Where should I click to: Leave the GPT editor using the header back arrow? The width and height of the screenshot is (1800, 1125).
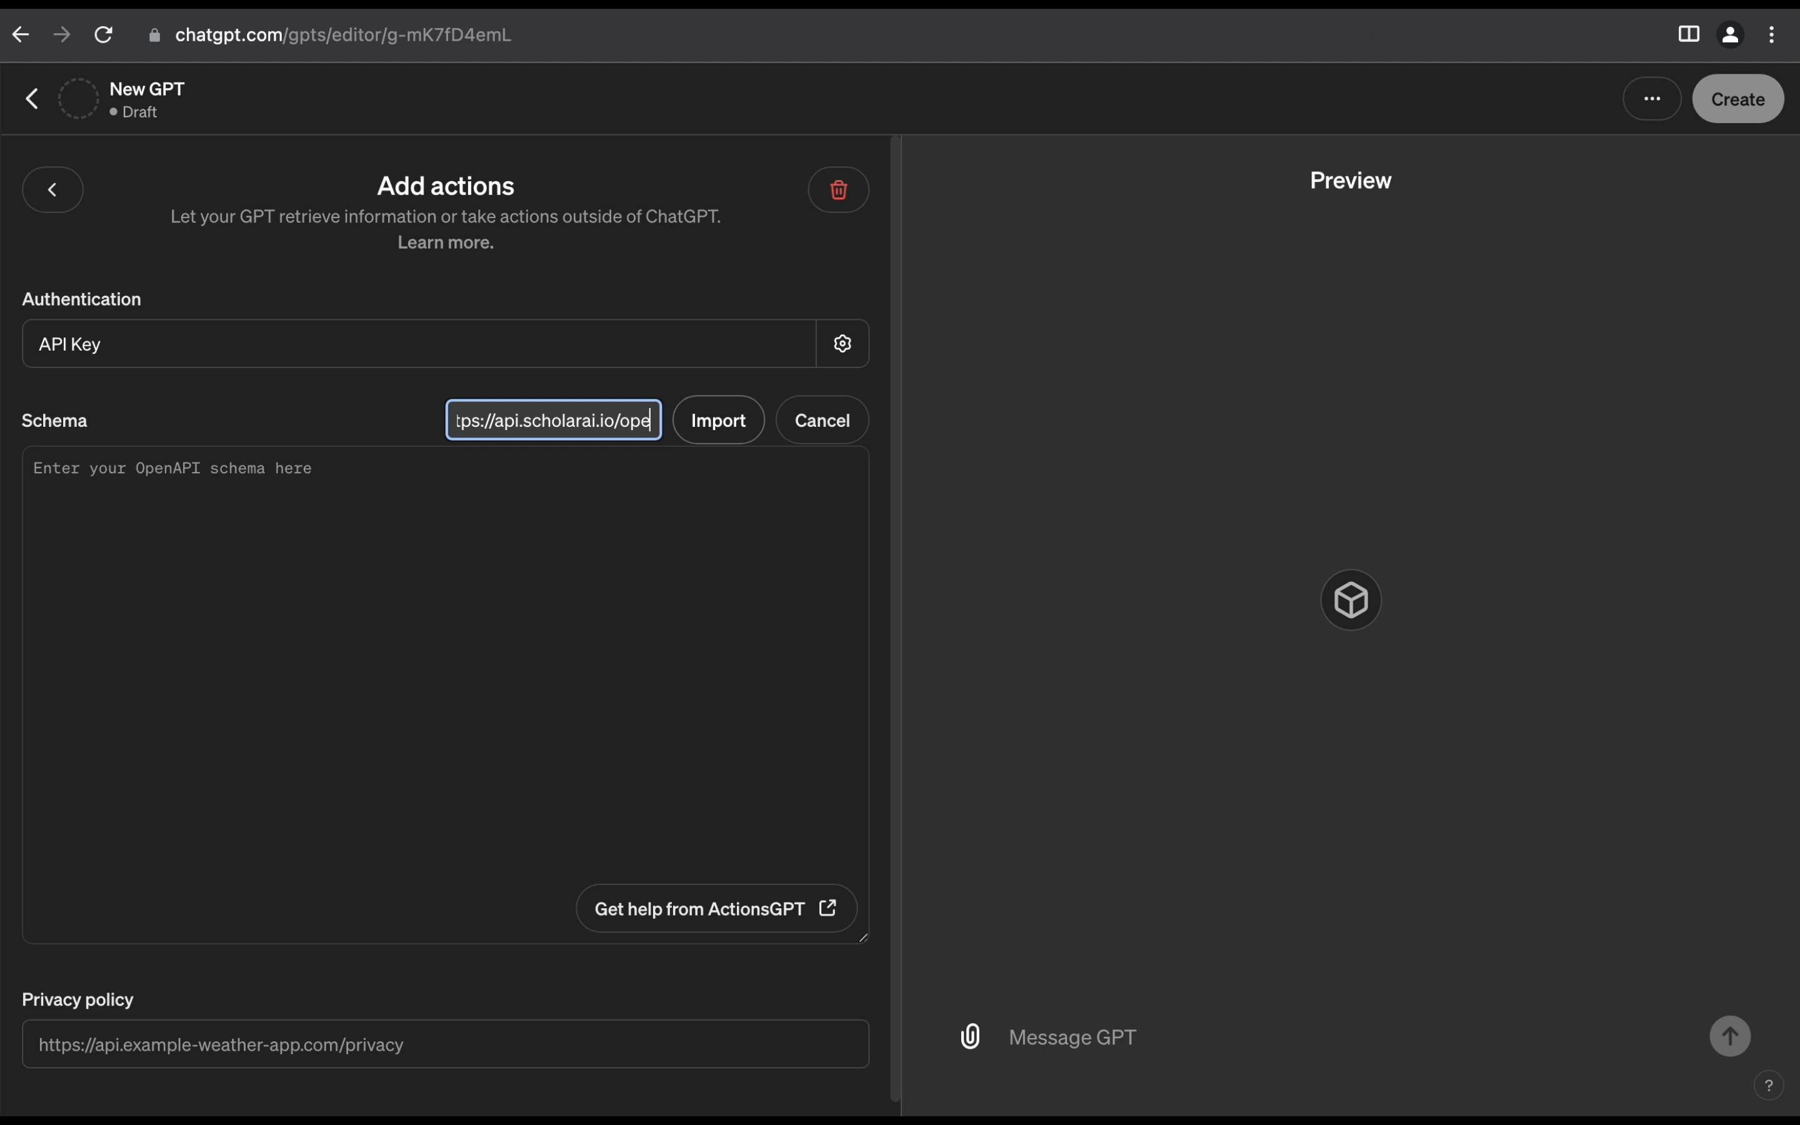tap(32, 98)
